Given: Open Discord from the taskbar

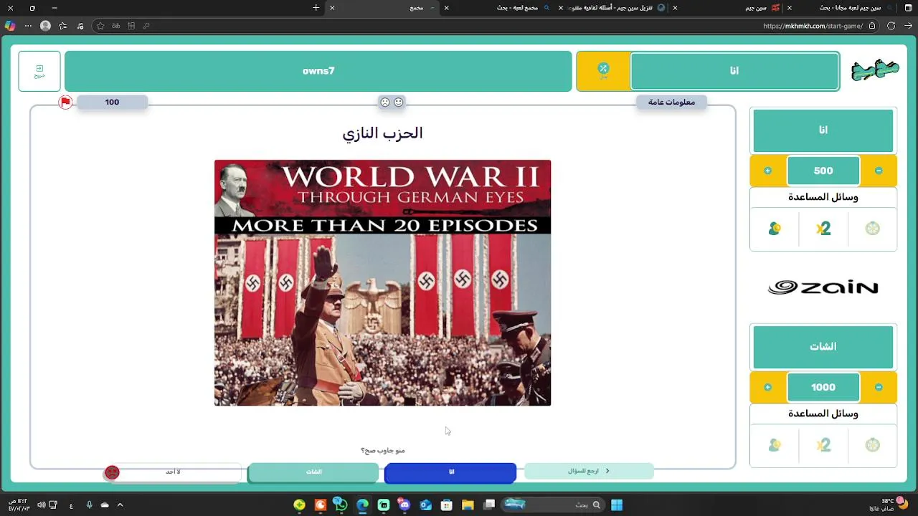Looking at the screenshot, I should [404, 505].
